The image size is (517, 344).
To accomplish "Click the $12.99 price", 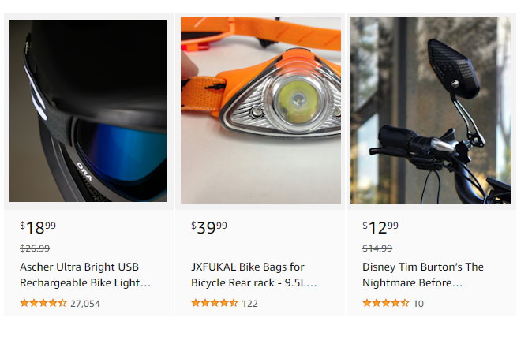I will [x=380, y=228].
